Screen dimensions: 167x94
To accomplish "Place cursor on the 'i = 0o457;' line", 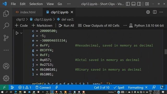I will coord(42,60).
